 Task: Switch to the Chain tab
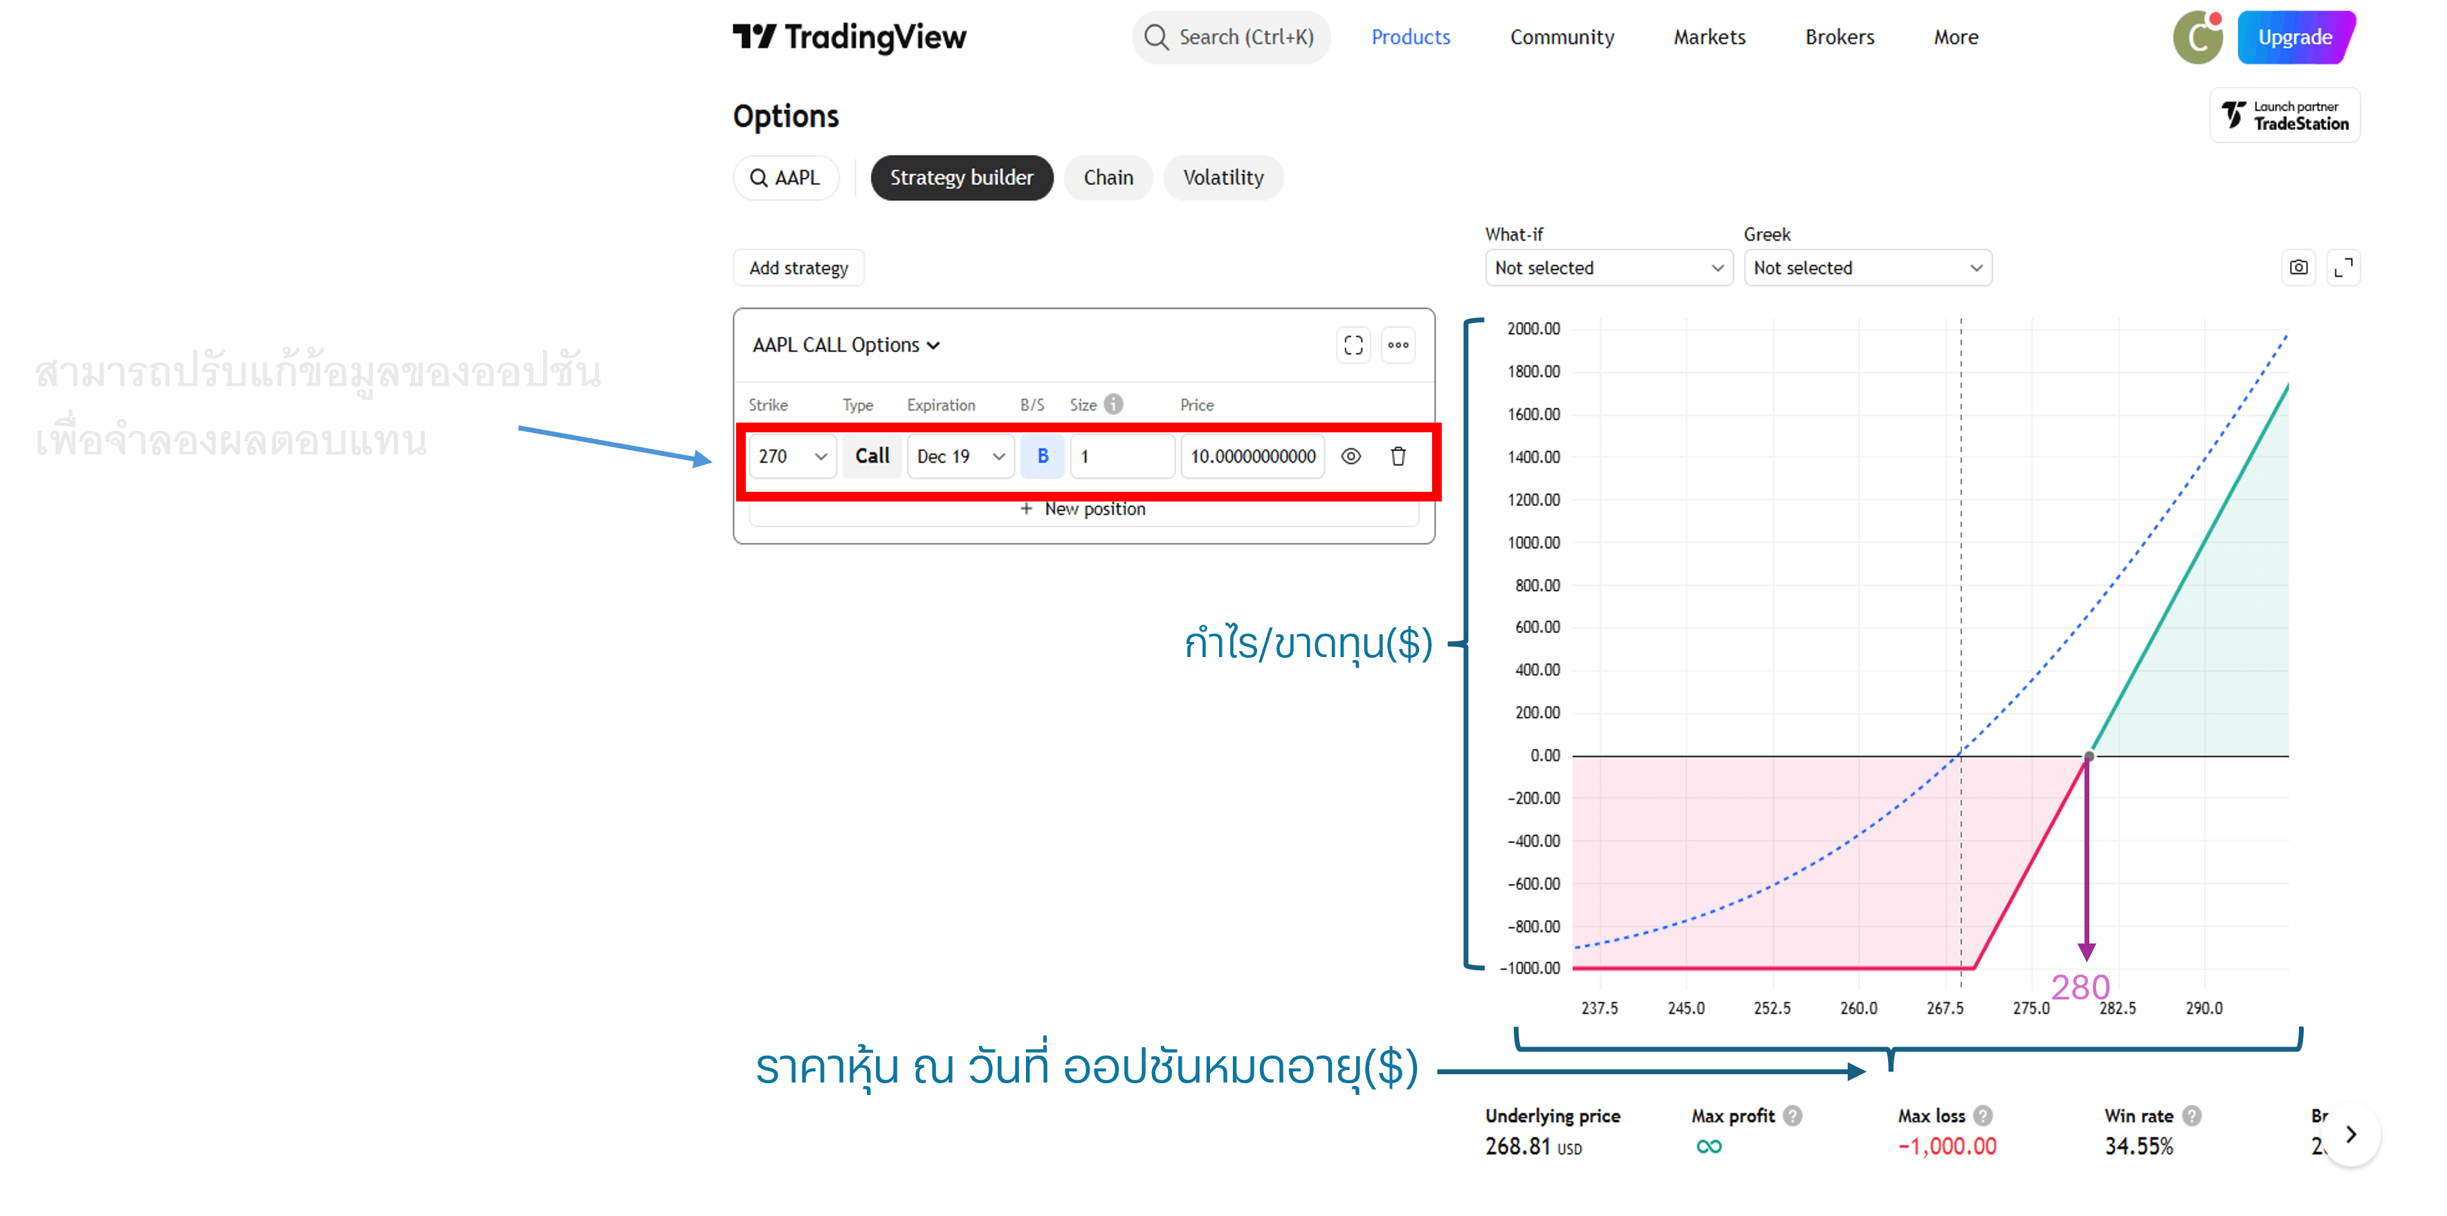(1108, 178)
